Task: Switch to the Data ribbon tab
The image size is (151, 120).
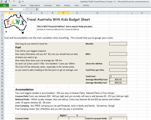Action: point(58,5)
